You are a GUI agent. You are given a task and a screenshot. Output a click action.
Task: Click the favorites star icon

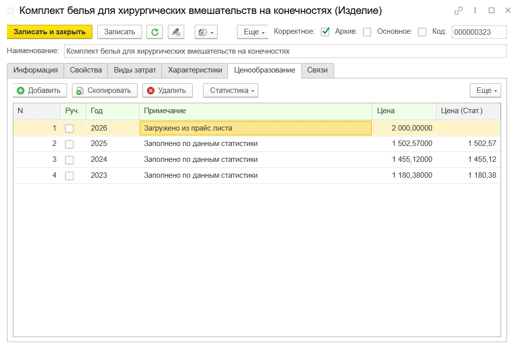click(10, 11)
